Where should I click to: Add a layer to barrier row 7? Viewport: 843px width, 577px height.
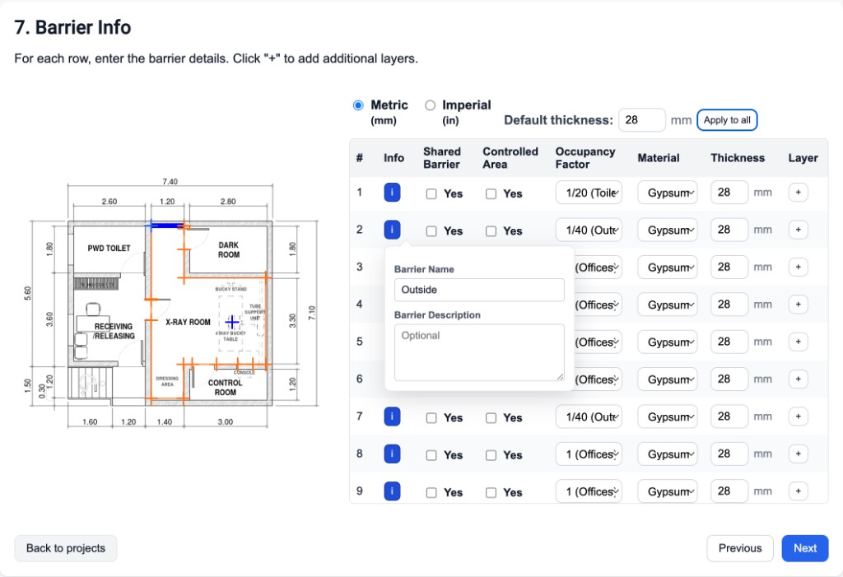pos(798,416)
